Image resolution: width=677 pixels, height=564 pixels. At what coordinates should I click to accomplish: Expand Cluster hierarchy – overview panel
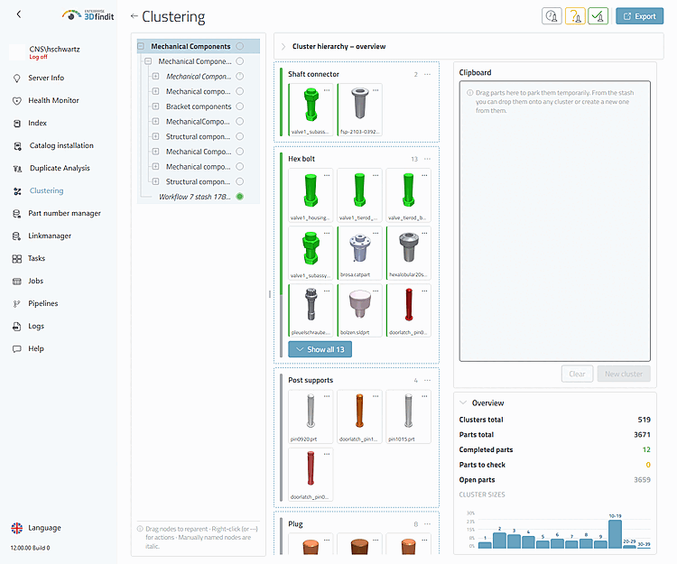coord(283,47)
